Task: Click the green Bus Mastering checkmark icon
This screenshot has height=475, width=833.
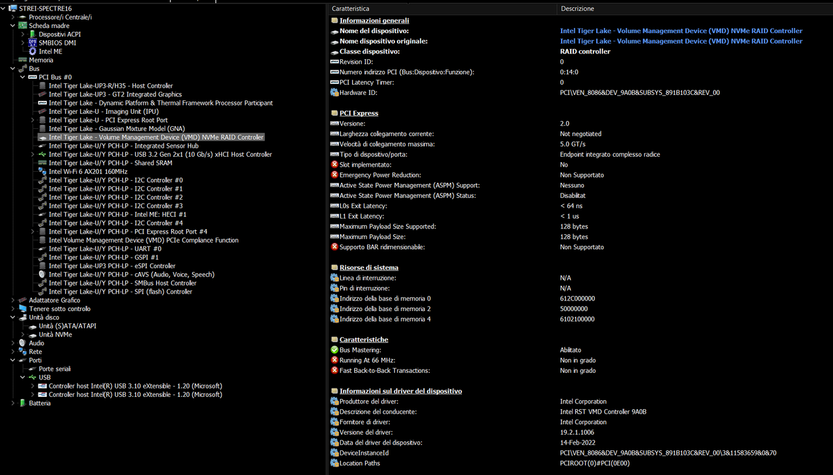Action: pyautogui.click(x=335, y=350)
